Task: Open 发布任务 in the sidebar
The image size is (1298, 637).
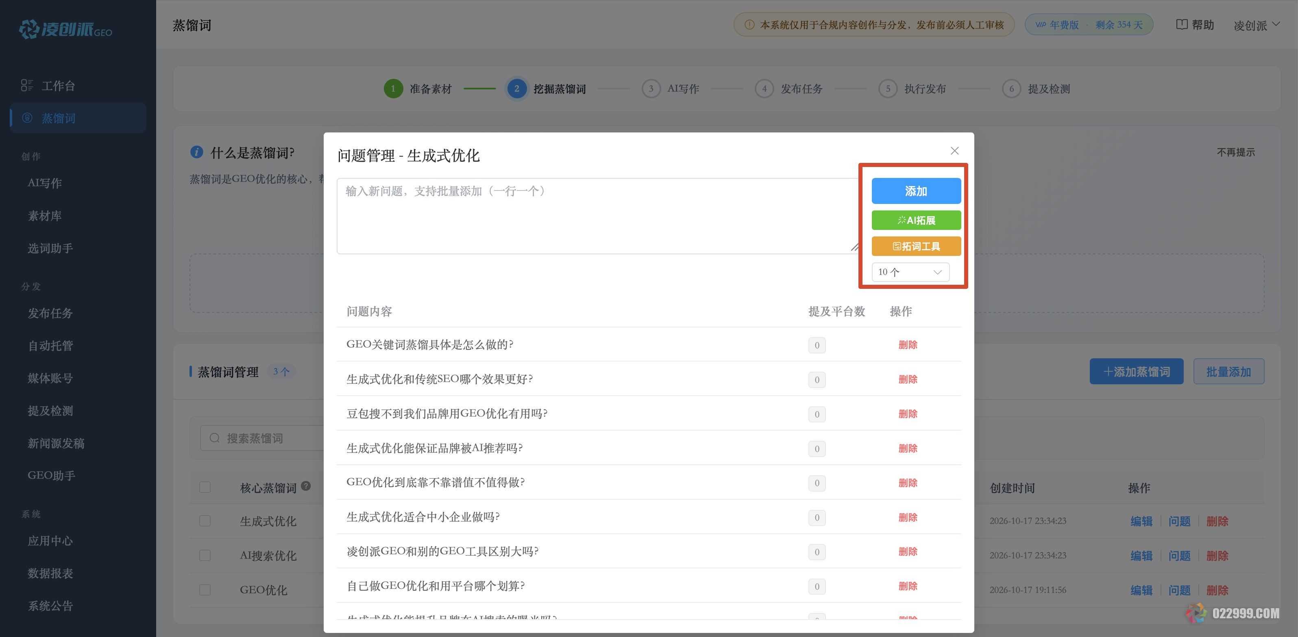Action: pyautogui.click(x=50, y=313)
